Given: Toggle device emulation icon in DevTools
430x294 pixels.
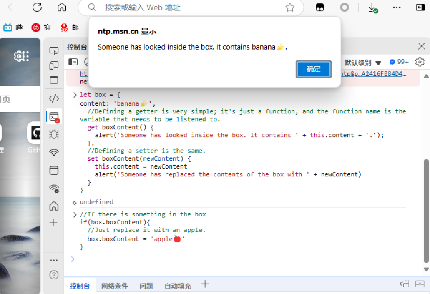Looking at the screenshot, I should click(x=54, y=65).
